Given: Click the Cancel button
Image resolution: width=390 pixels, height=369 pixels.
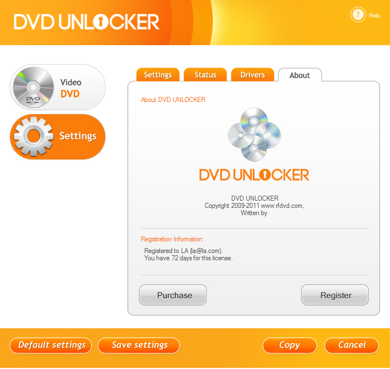Looking at the screenshot, I should (x=352, y=346).
